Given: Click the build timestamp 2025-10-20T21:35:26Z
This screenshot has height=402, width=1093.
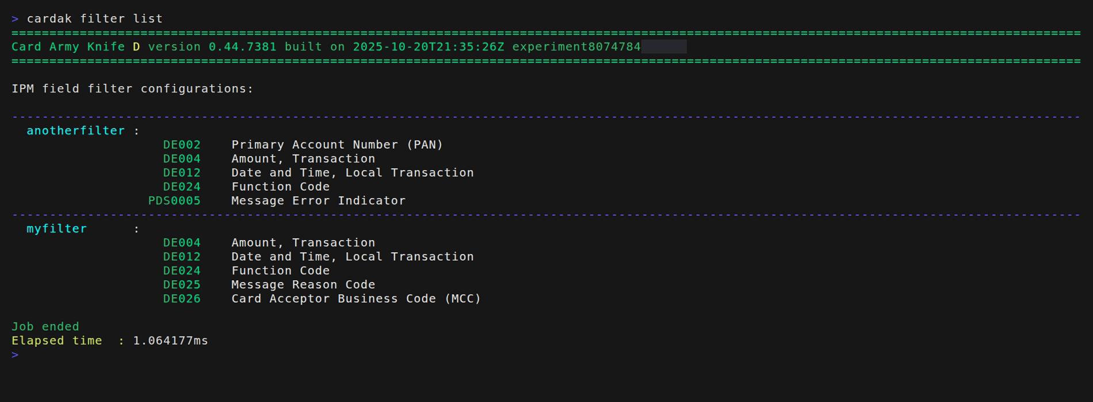Looking at the screenshot, I should point(428,47).
